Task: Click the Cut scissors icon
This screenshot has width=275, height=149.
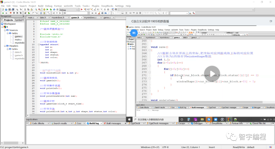Action: tap(25, 10)
